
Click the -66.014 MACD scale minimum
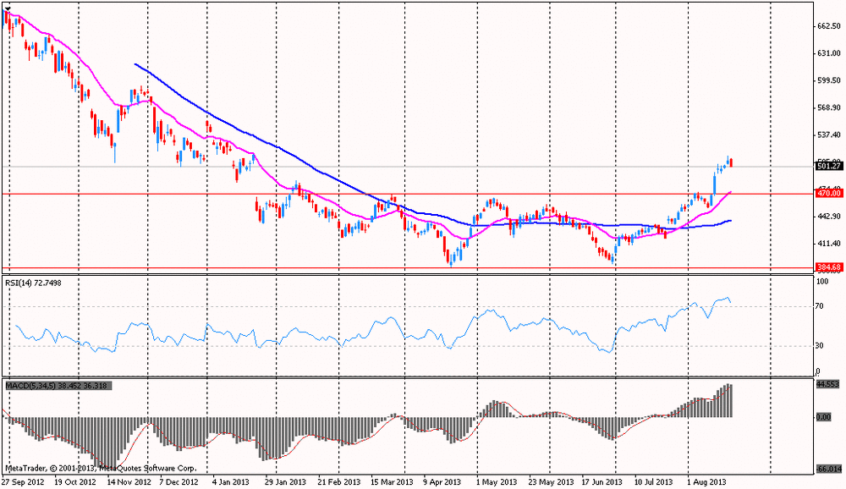(829, 469)
